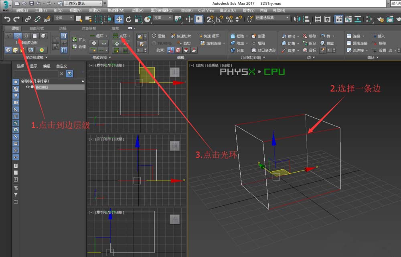Switch to the 自由形式 ribbon tab
This screenshot has height=257, width=401.
36,28
